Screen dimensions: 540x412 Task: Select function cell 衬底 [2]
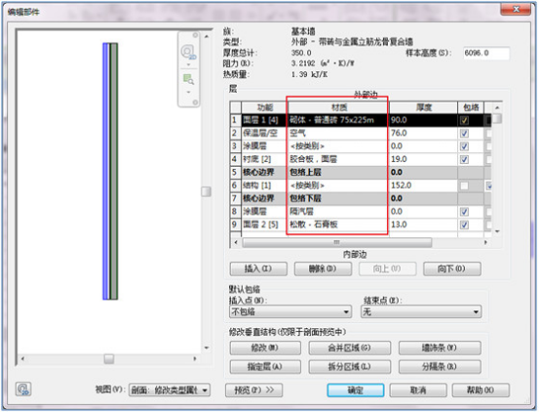[264, 159]
